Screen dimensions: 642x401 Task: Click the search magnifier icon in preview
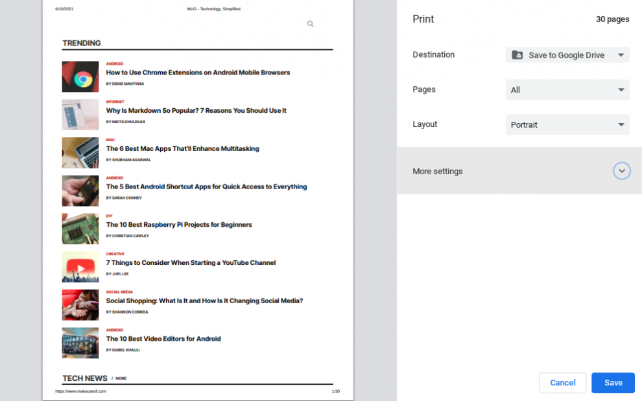coord(310,24)
